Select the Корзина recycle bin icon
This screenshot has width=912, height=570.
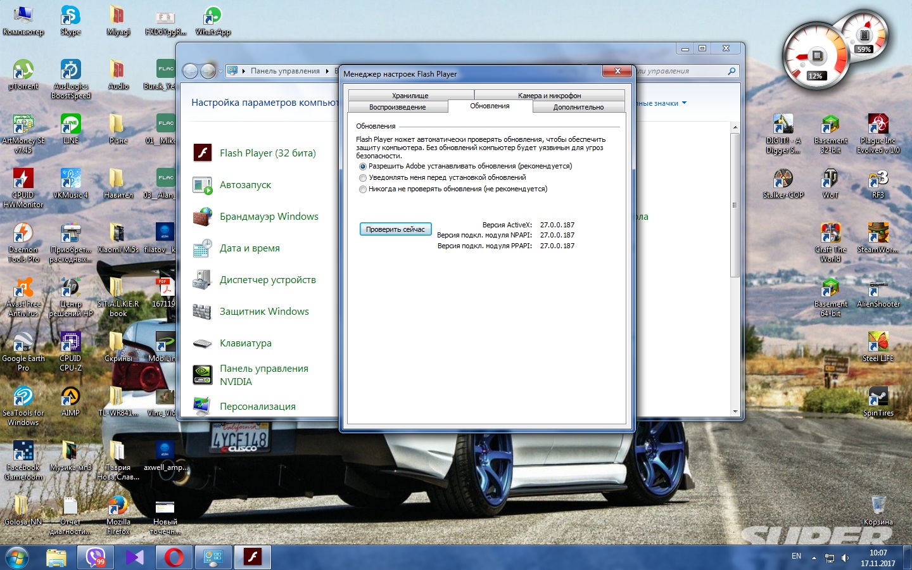(x=878, y=510)
